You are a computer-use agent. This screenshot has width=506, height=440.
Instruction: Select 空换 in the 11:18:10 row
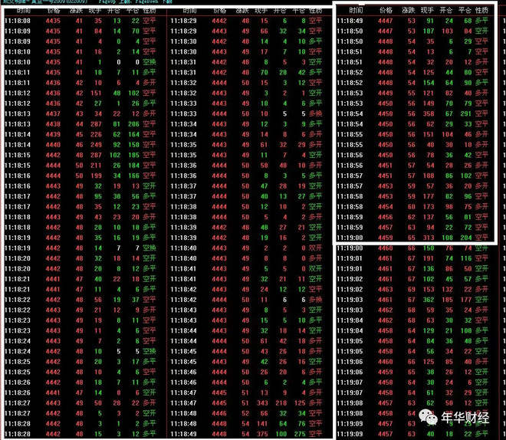coord(149,62)
